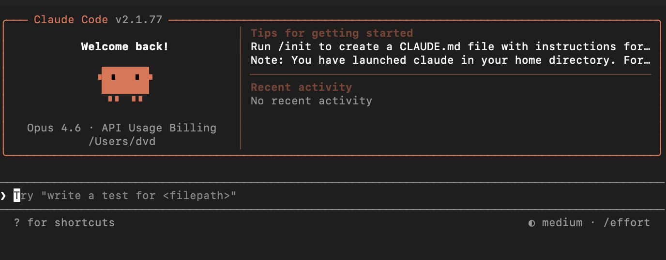Click the "for shortcuts" help text

click(x=71, y=223)
